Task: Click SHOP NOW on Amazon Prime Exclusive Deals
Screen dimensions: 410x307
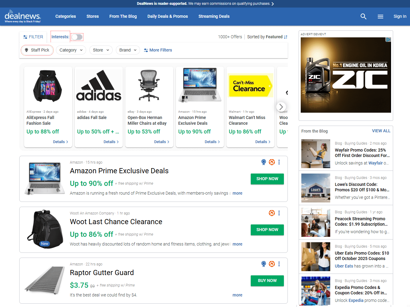Action: coord(267,179)
